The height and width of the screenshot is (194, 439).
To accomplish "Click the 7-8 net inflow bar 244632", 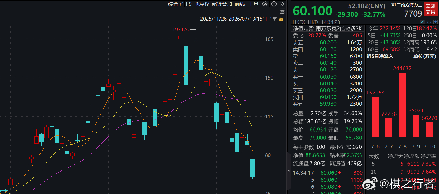I will pos(402,105).
